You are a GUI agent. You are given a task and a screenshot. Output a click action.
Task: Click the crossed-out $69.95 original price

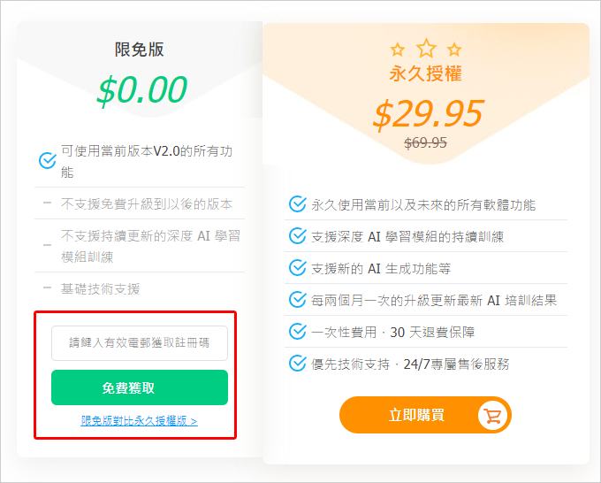425,142
